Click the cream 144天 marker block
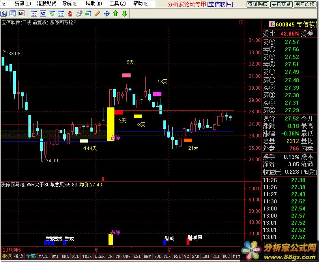This screenshot has height=263, width=320. [84, 141]
